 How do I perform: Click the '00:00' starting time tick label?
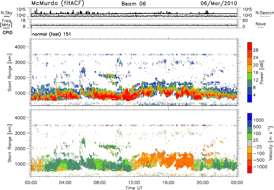click(x=31, y=183)
